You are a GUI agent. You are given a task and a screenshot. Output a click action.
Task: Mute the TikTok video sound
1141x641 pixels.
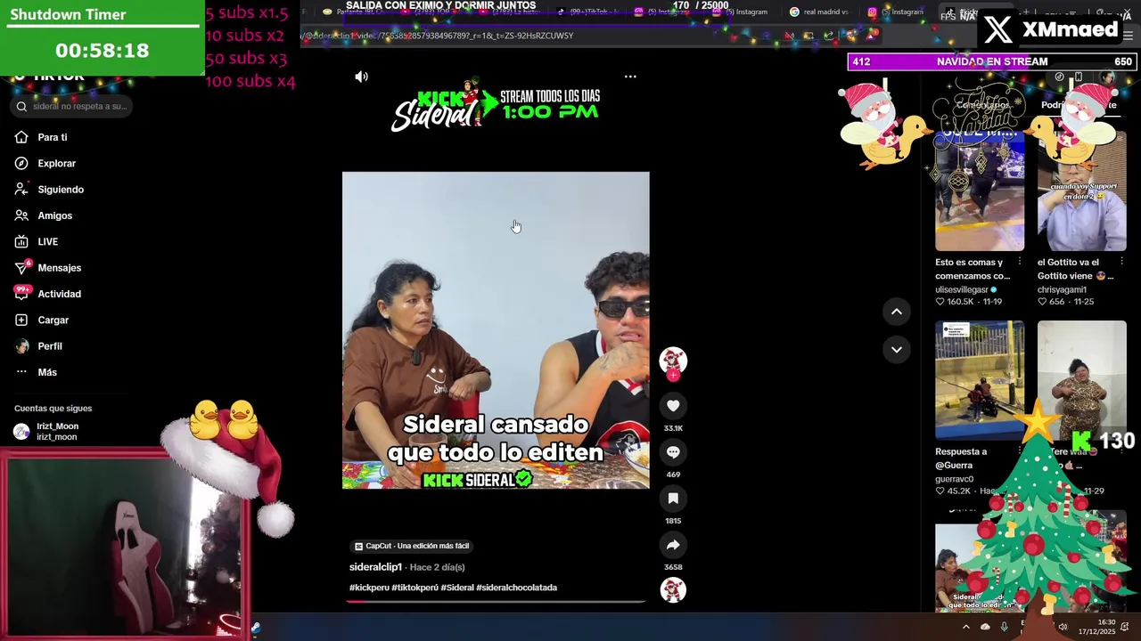coord(361,77)
